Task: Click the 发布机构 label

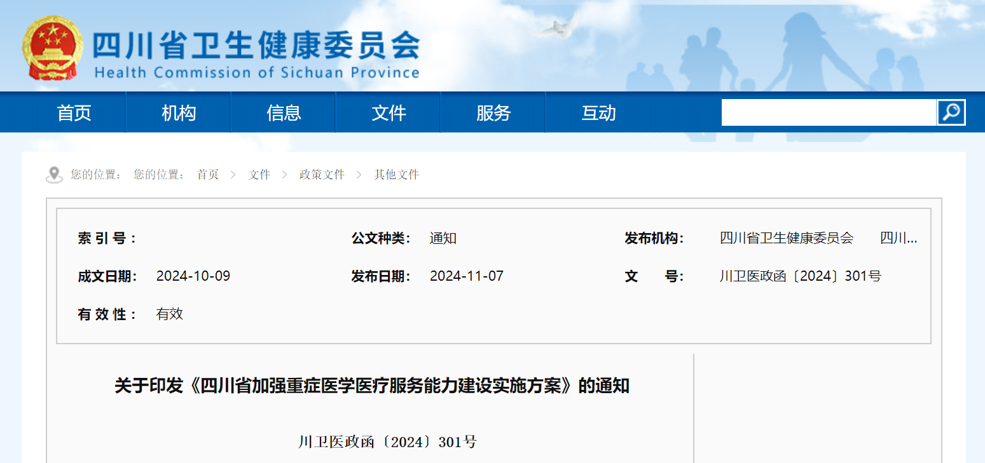Action: click(x=654, y=239)
